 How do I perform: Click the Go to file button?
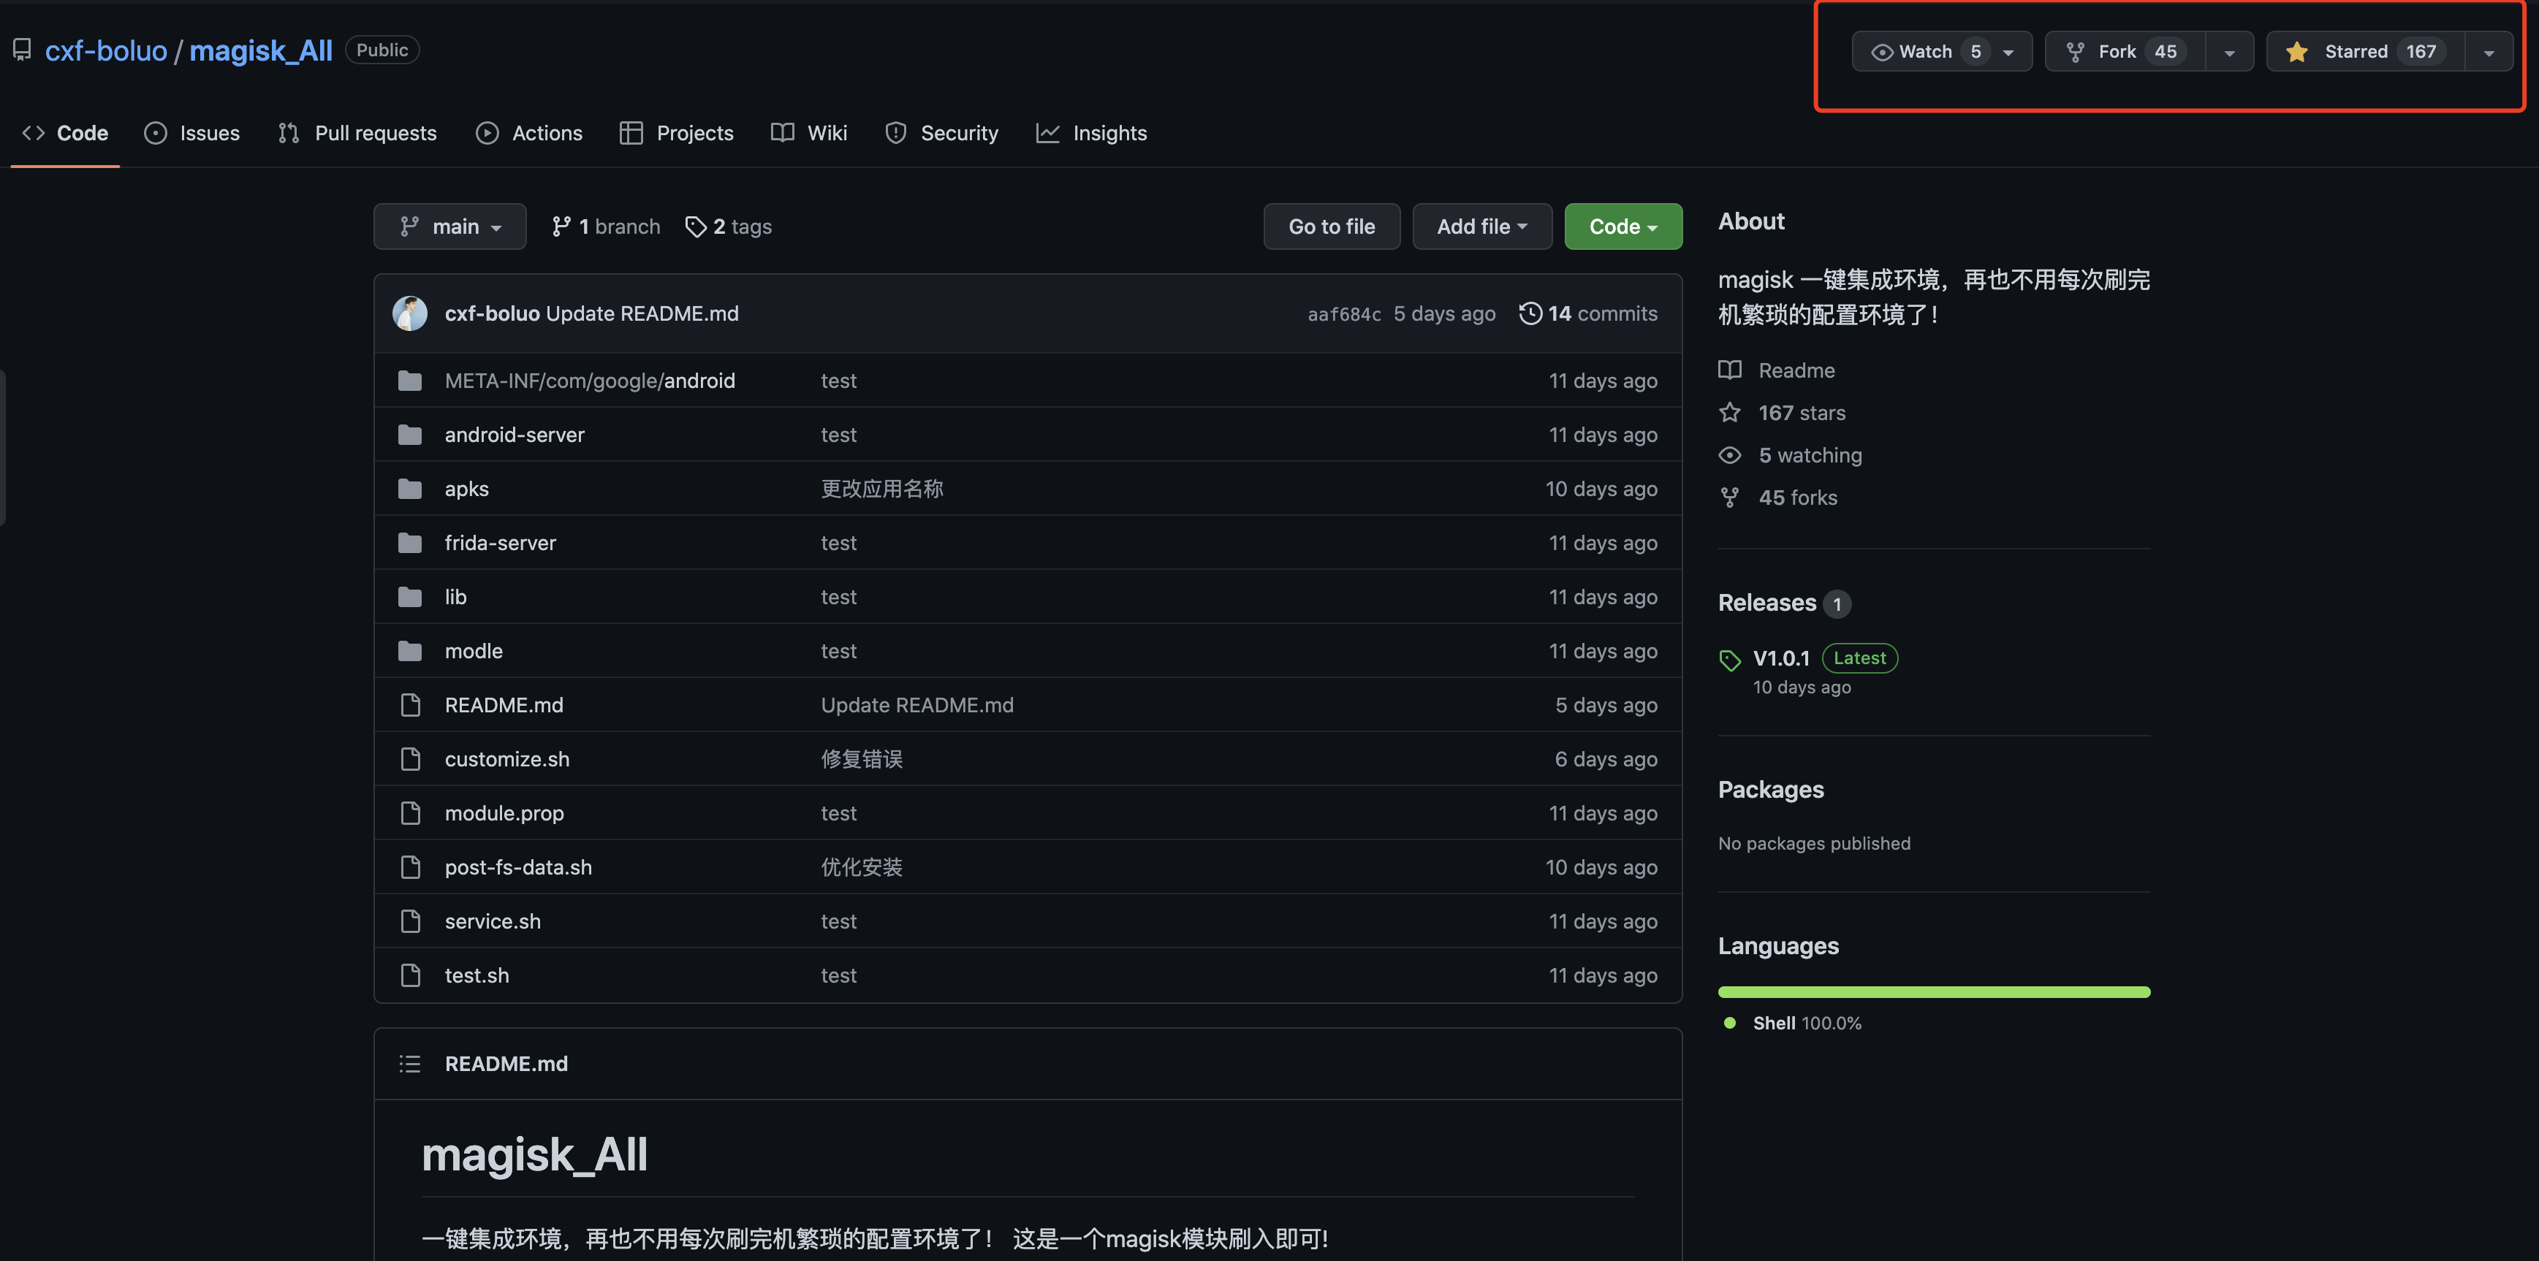point(1332,226)
